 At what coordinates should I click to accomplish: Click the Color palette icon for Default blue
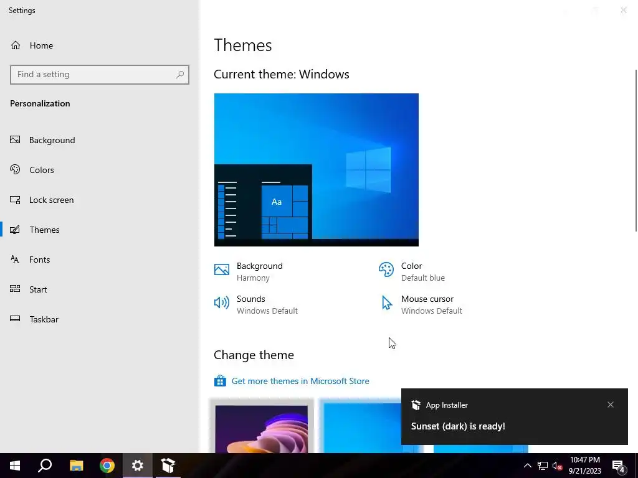(386, 269)
